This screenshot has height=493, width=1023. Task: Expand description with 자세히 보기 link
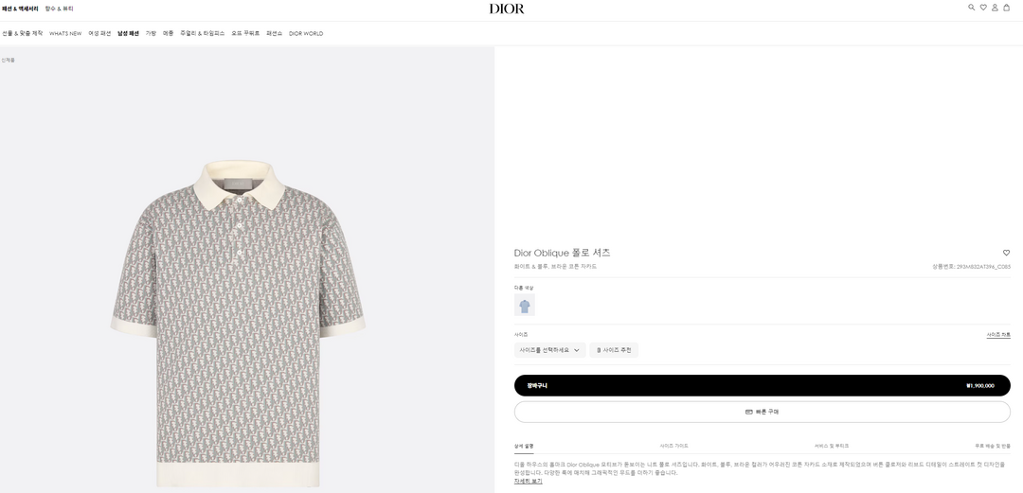click(529, 481)
